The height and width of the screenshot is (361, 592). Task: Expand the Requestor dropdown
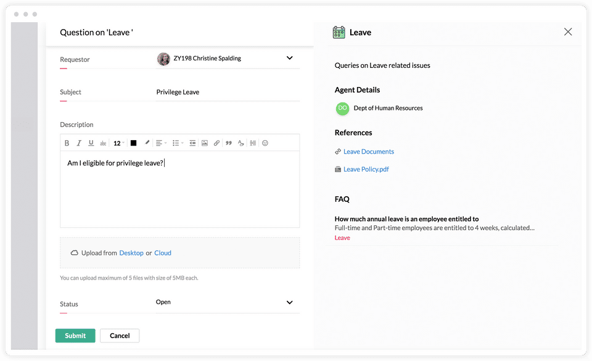pos(289,59)
